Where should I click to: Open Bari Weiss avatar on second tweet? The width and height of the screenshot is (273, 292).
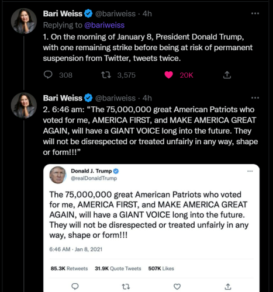point(24,105)
